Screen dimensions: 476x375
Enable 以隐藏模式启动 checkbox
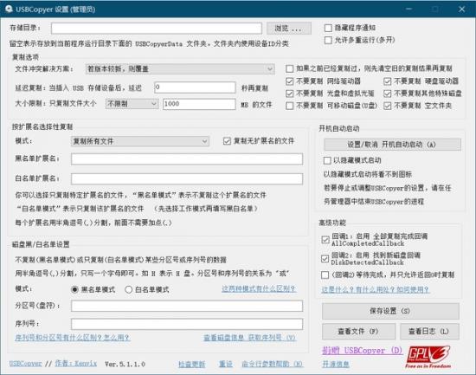click(x=327, y=160)
